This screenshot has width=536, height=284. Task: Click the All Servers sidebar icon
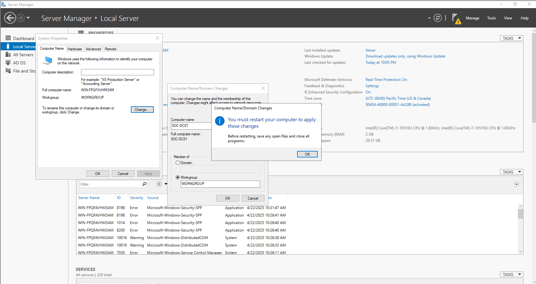8,54
